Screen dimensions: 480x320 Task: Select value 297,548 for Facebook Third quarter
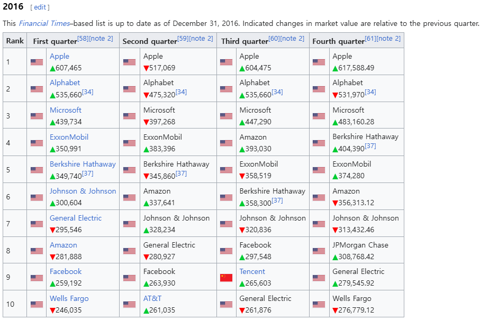point(258,257)
